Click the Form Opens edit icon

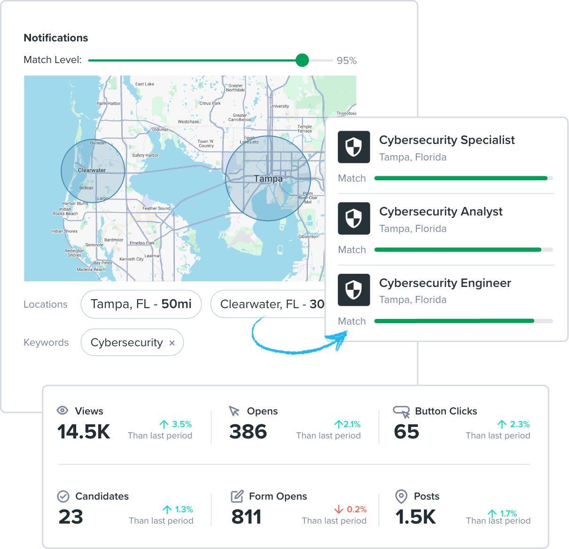[x=237, y=496]
